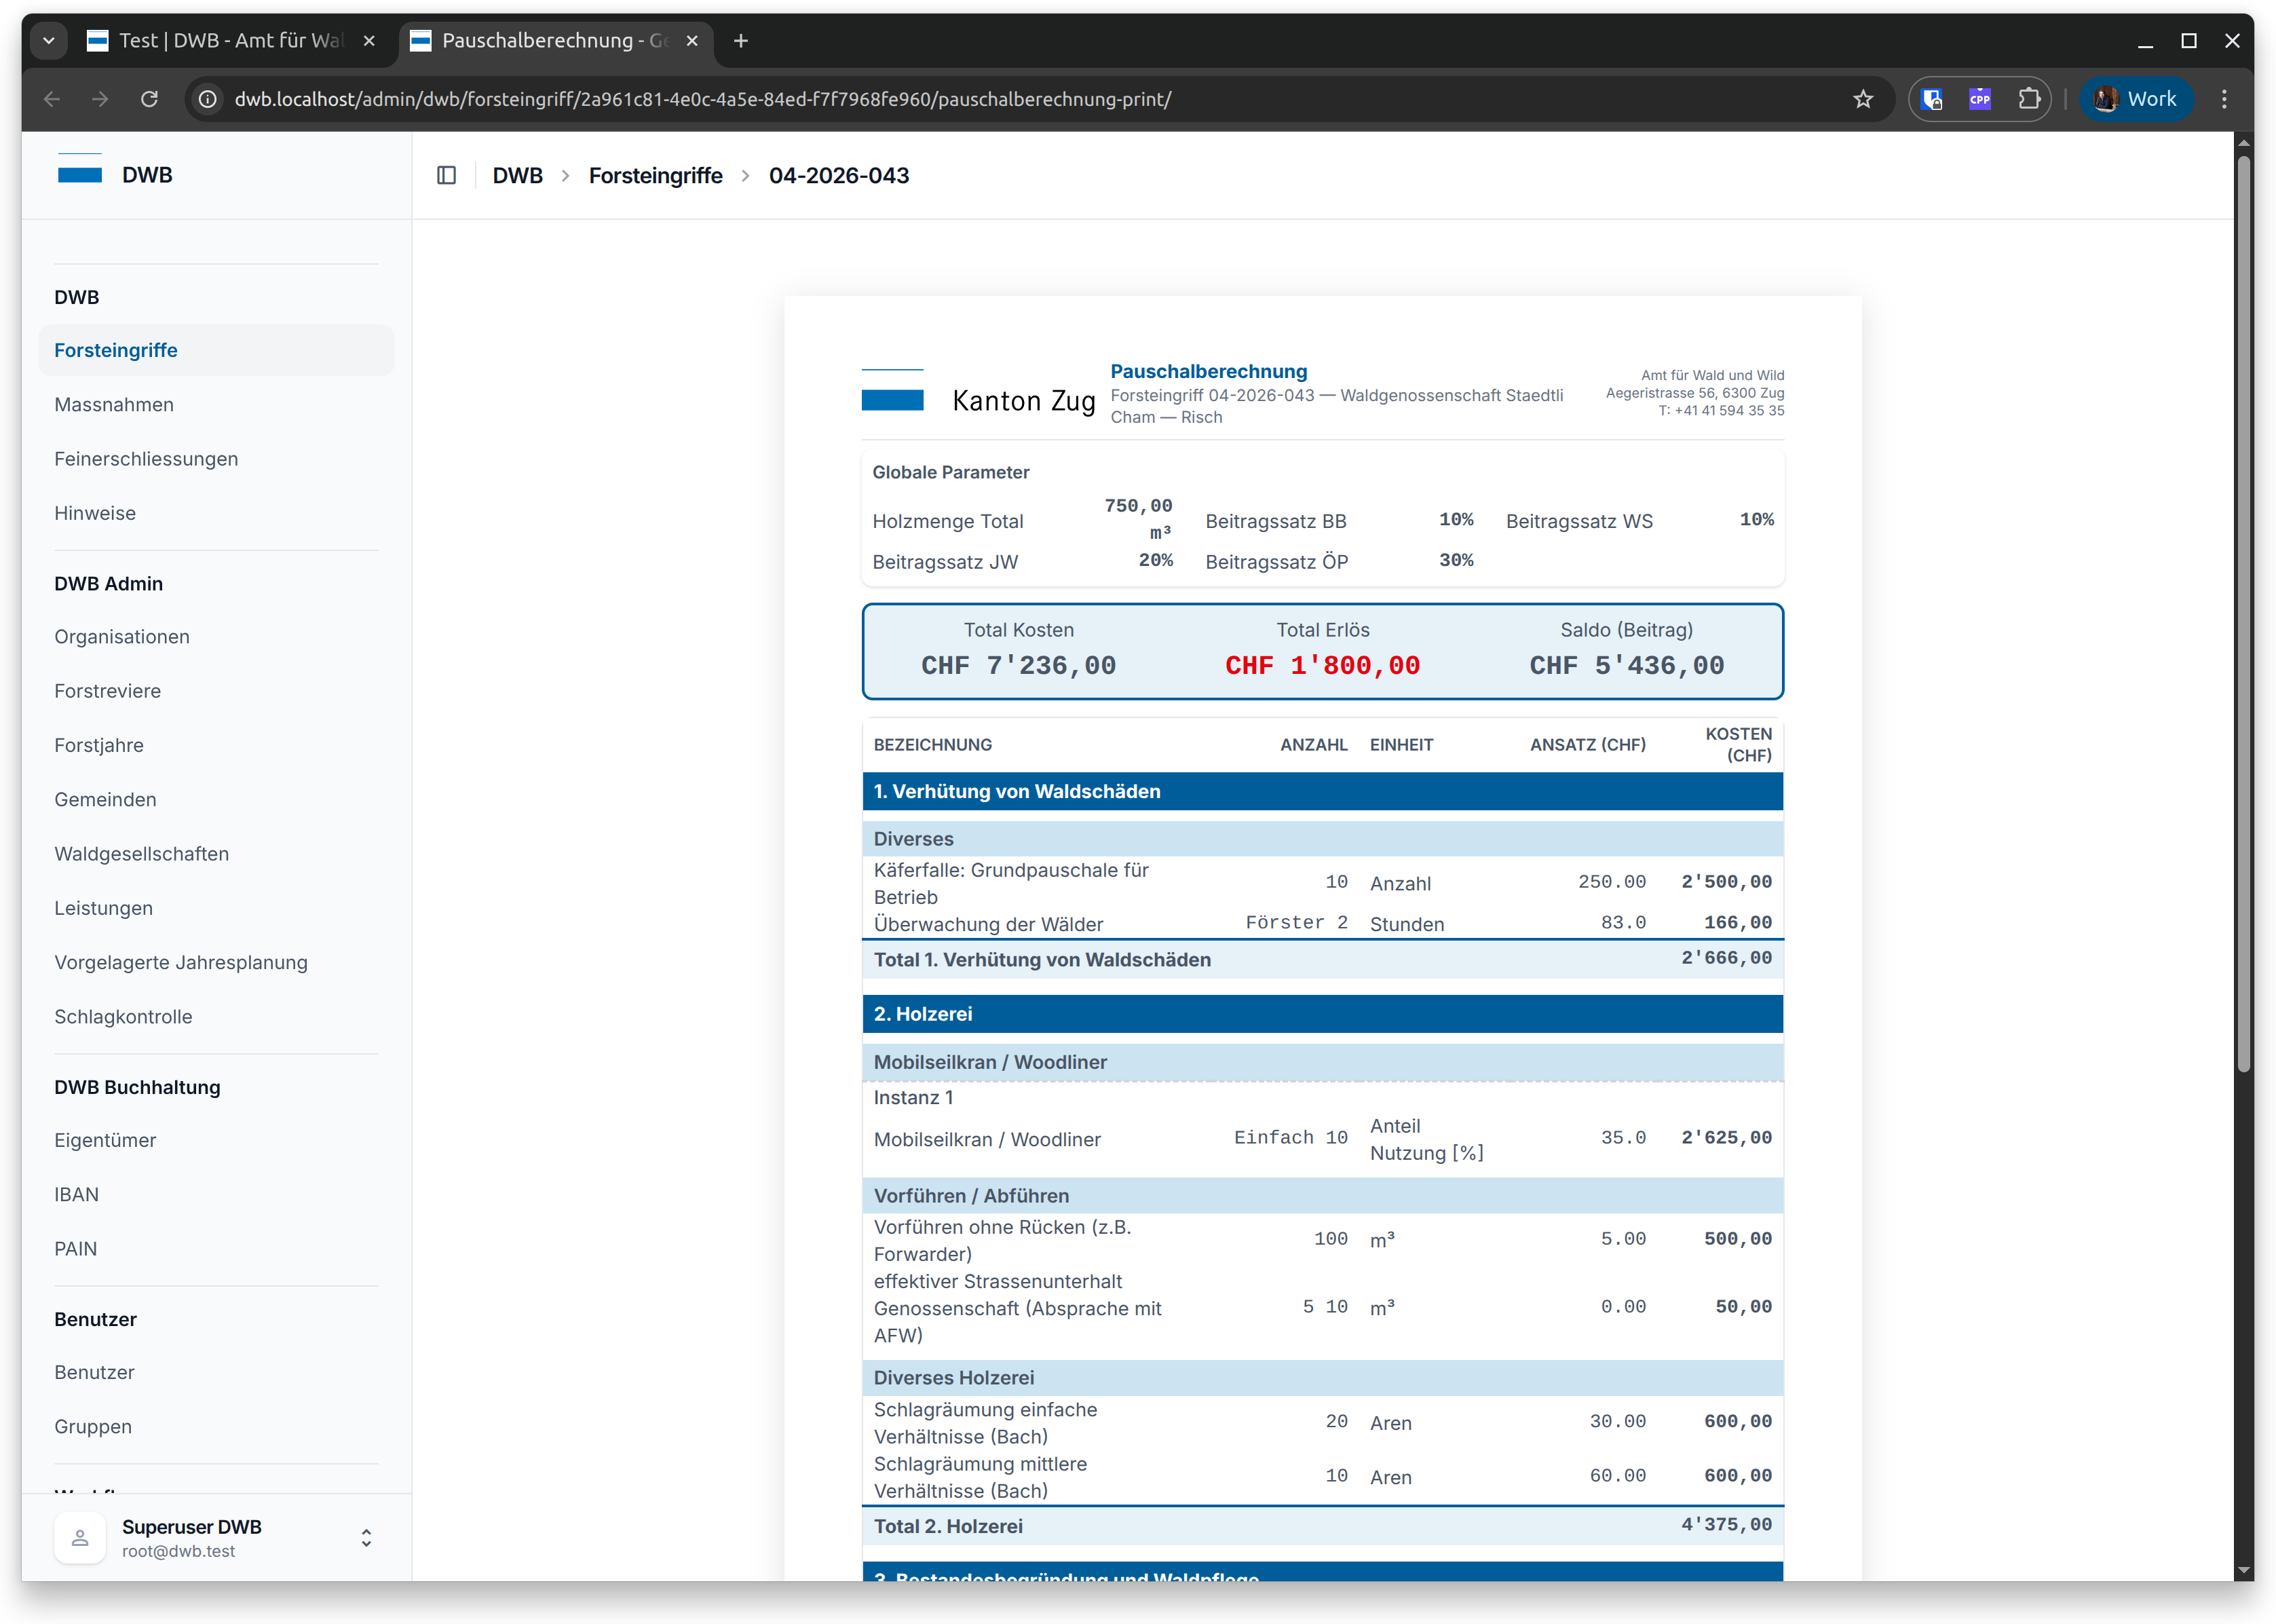Open the Work profile menu
This screenshot has height=1624, width=2276.
(2136, 99)
